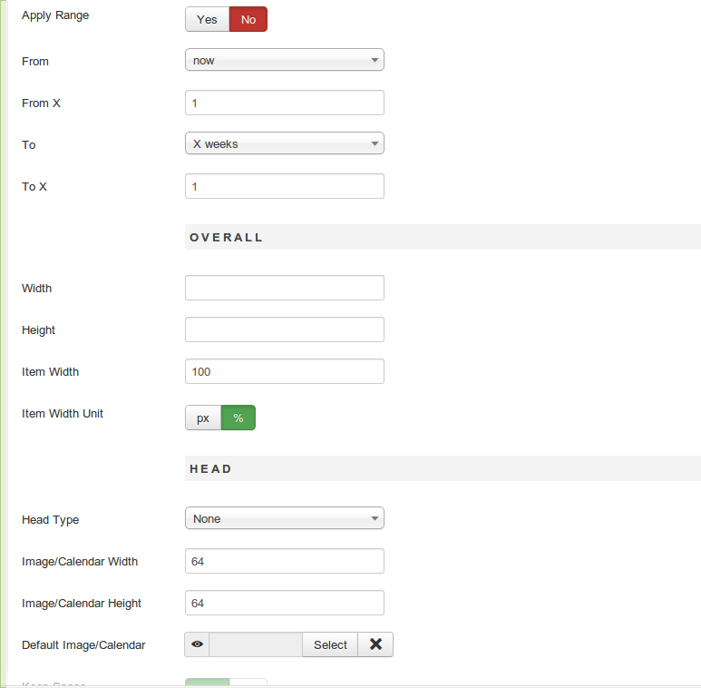Screen dimensions: 701x688
Task: Clear Default Image/Calendar with the X icon
Action: click(x=375, y=644)
